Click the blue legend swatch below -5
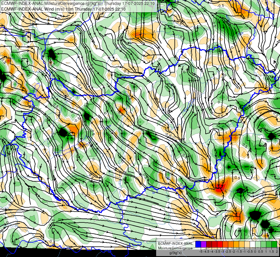This screenshot has height=257, width=280. [198, 244]
